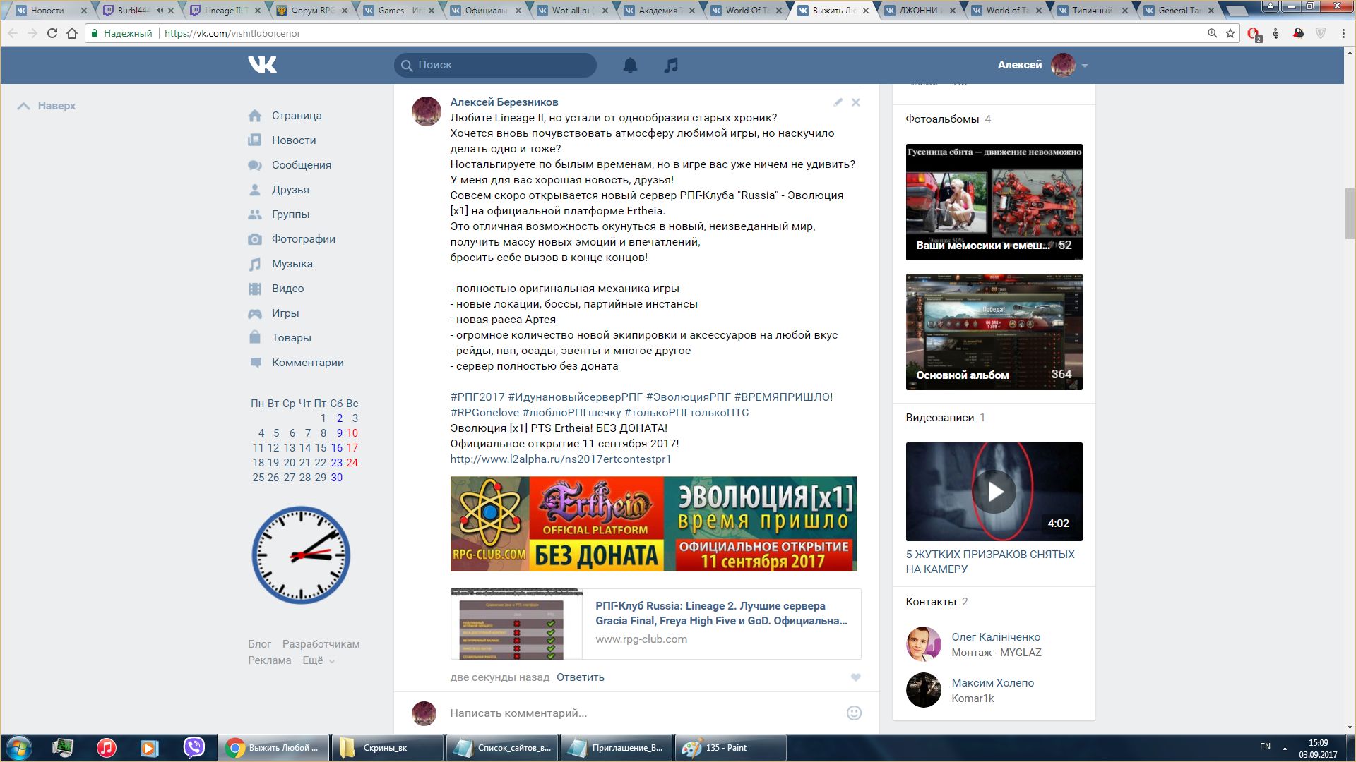
Task: Open author name Алексей Березников
Action: click(x=504, y=102)
